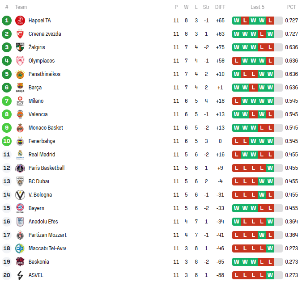Click the Str column header
This screenshot has height=282, width=302.
[206, 7]
